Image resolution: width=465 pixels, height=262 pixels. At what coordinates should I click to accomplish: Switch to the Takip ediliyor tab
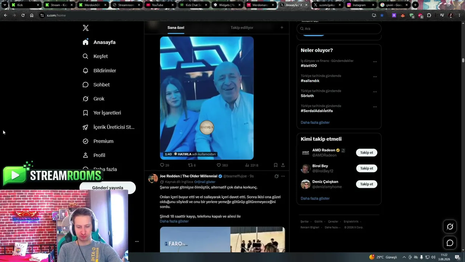[242, 28]
